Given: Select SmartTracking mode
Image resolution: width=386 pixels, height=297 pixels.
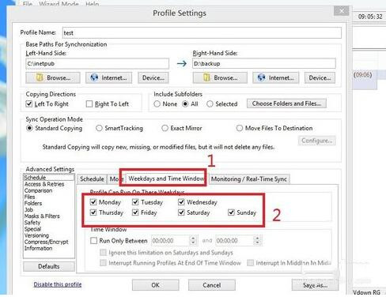Looking at the screenshot, I should [99, 128].
